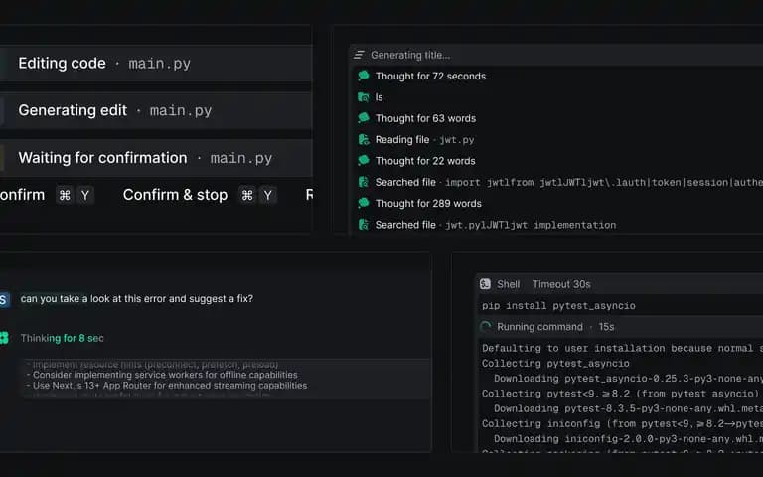The image size is (763, 477).
Task: Click the user avatar S icon
Action: click(4, 299)
